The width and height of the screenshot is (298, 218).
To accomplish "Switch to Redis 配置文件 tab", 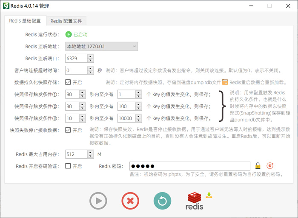I will (x=66, y=21).
